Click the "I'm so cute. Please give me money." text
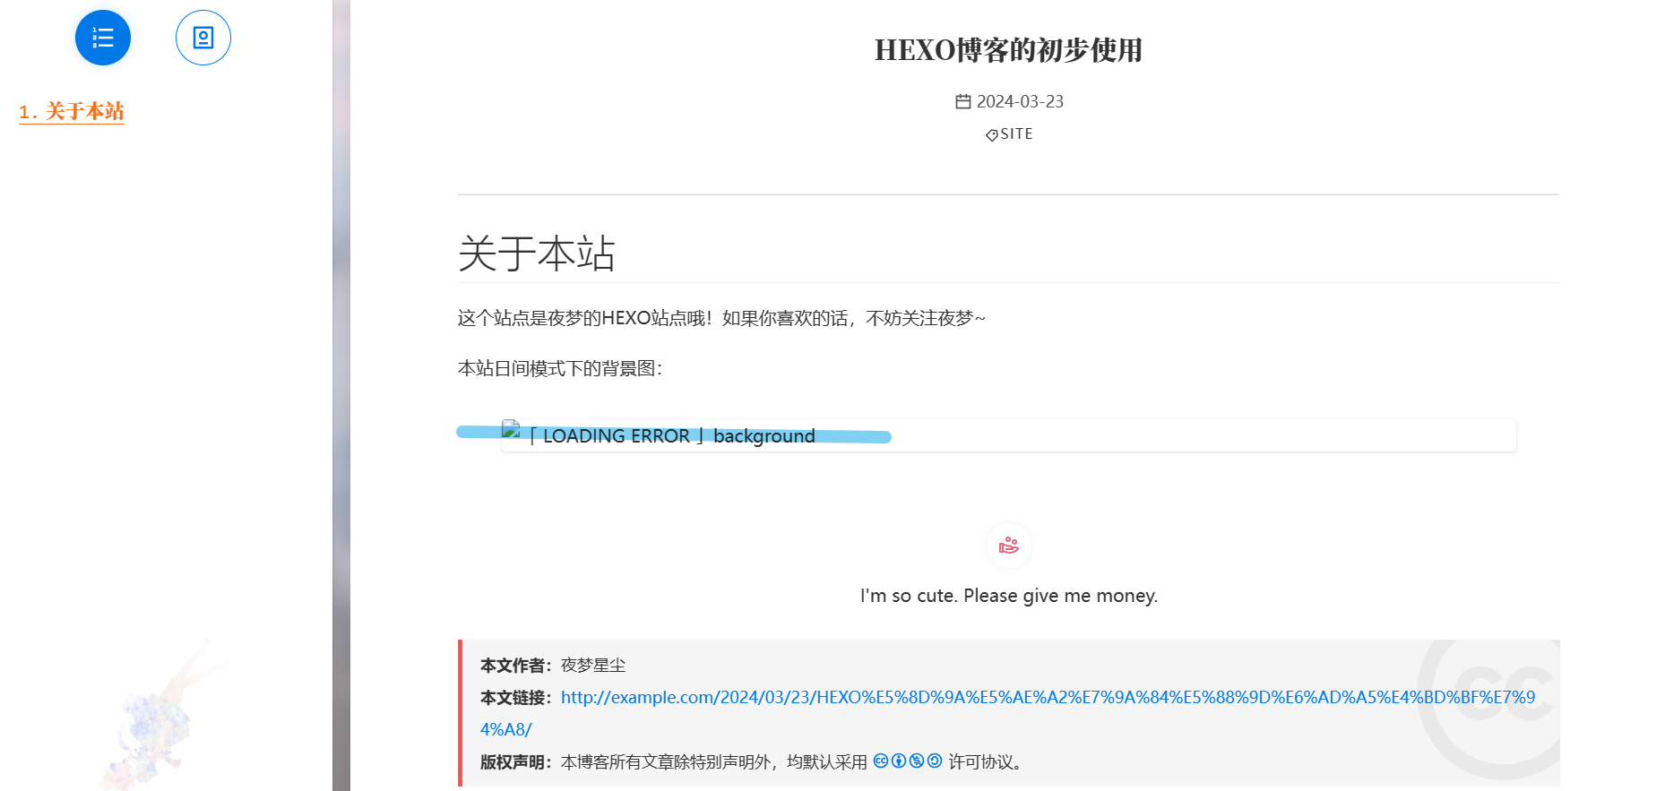 pos(1008,596)
